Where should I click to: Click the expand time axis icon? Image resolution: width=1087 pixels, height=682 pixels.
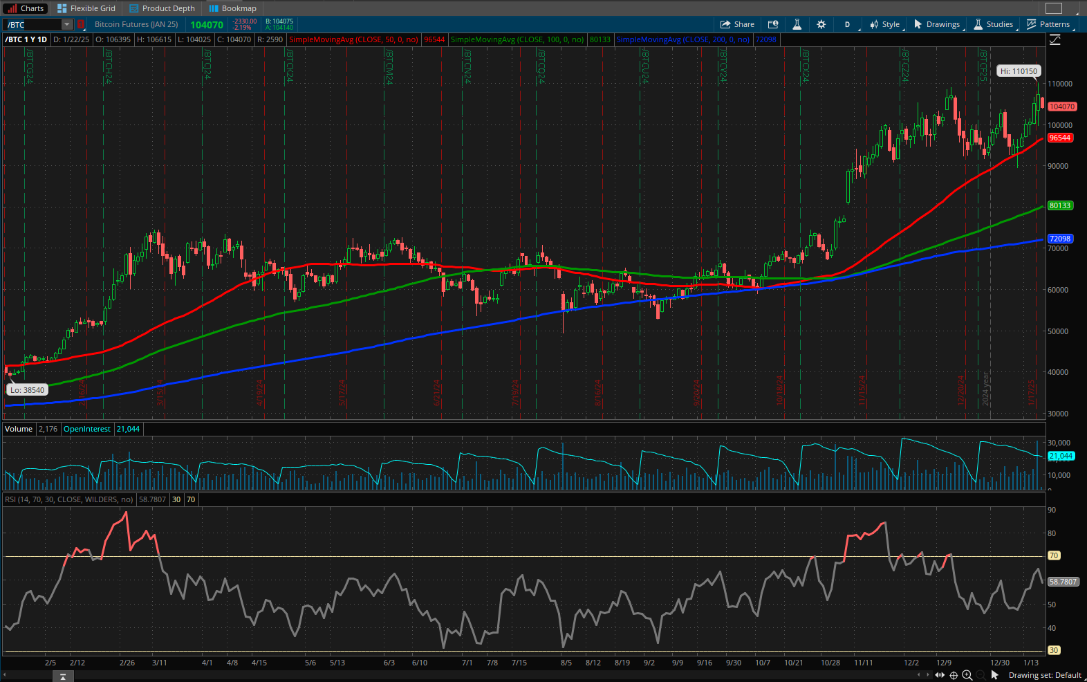(x=940, y=675)
